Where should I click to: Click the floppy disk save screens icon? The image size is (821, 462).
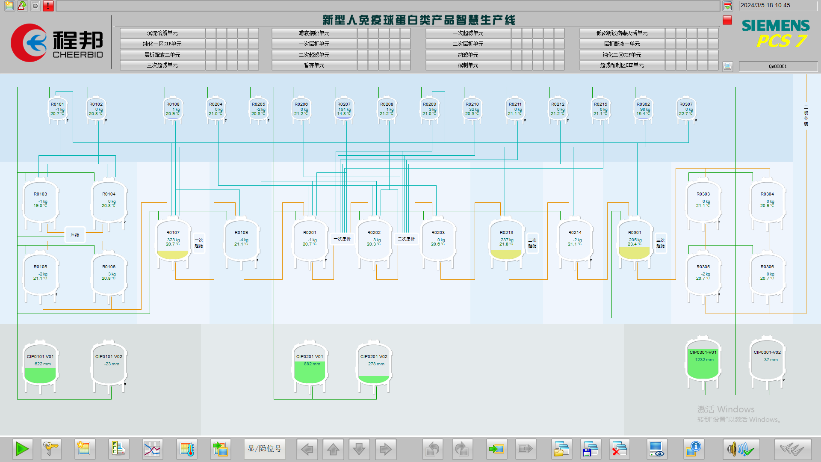coord(591,449)
